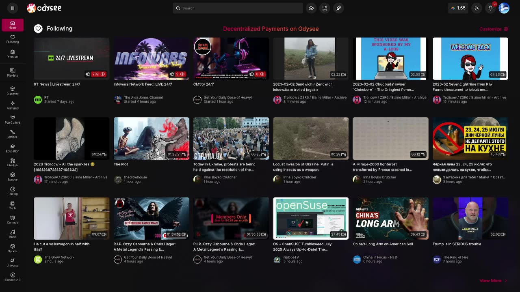This screenshot has width=520, height=292.
Task: Open openSUSE Tumbleweed video thumbnail
Action: point(311,218)
